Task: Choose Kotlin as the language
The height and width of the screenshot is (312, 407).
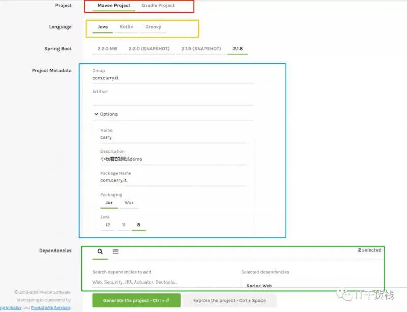Action: tap(126, 27)
